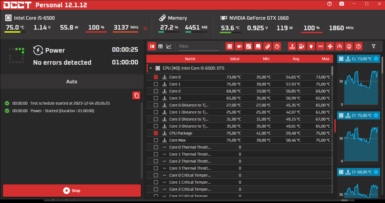Screen dimensions: 385x203
Task: Open the funnel filter options icon
Action: click(x=374, y=46)
